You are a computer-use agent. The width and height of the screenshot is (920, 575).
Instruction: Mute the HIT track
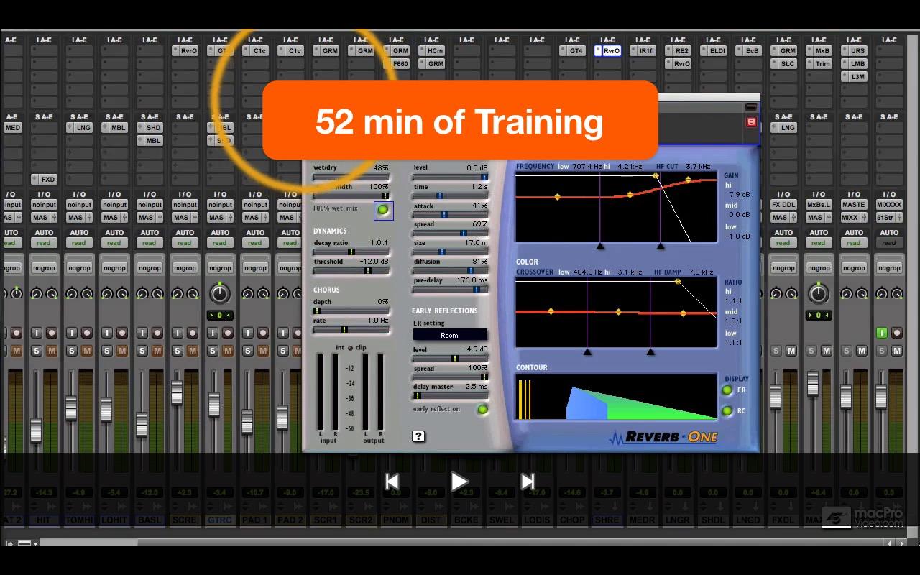click(52, 351)
